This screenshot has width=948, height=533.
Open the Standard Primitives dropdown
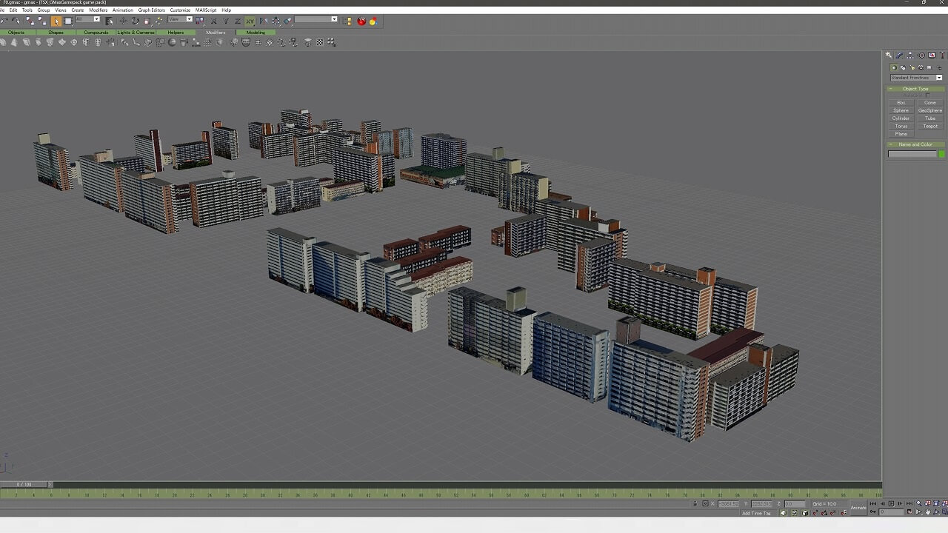916,78
